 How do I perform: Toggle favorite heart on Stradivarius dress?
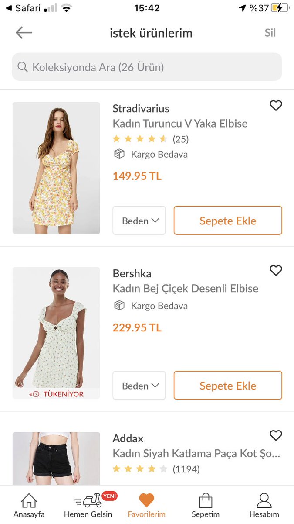pyautogui.click(x=276, y=105)
